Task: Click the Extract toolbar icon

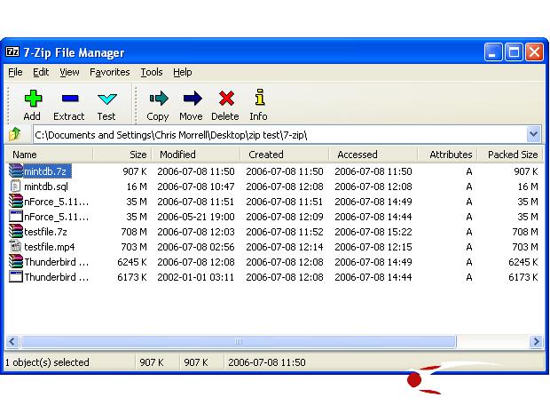Action: click(68, 99)
